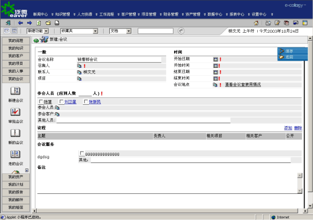
Task: Open the 新建功能 dropdown
Action: [38, 31]
